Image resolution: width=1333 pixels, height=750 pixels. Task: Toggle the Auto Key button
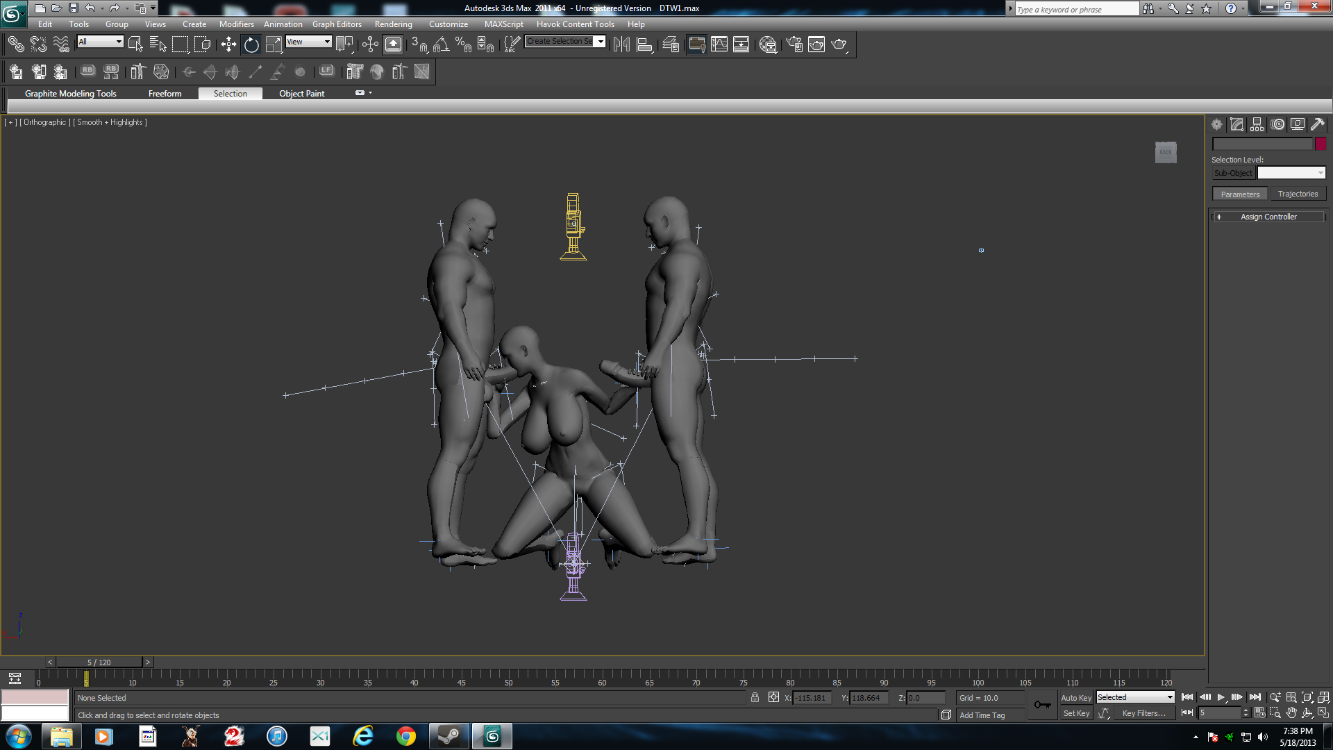pyautogui.click(x=1075, y=697)
